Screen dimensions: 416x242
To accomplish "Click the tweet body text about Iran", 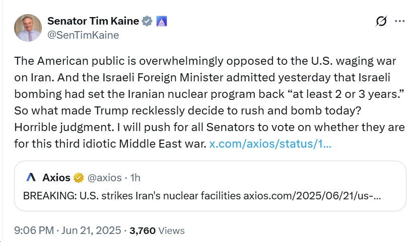I will click(210, 102).
